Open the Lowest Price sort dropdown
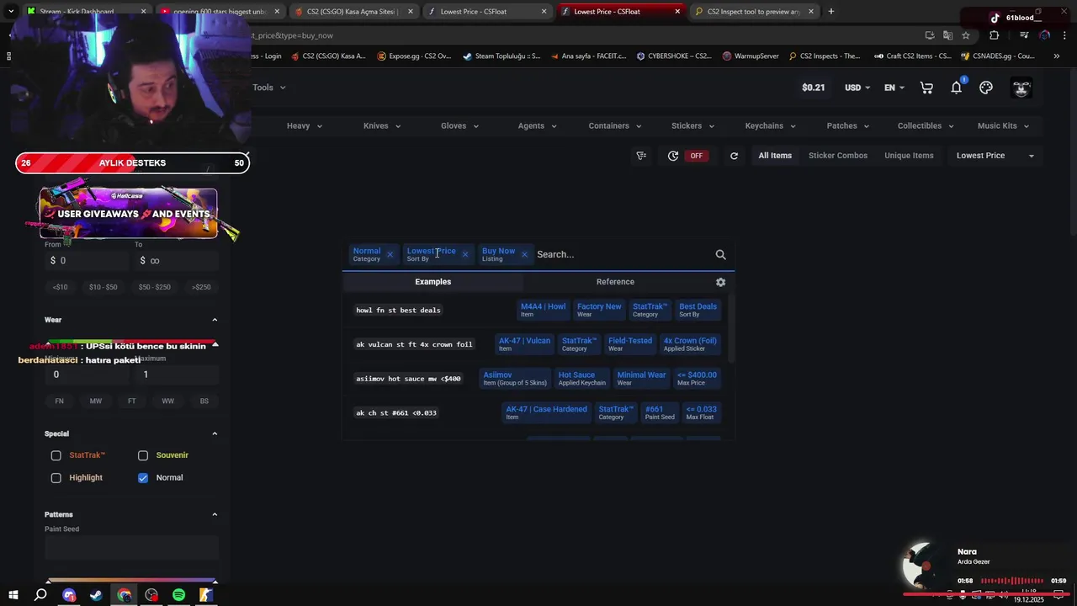Viewport: 1077px width, 606px height. coord(995,156)
